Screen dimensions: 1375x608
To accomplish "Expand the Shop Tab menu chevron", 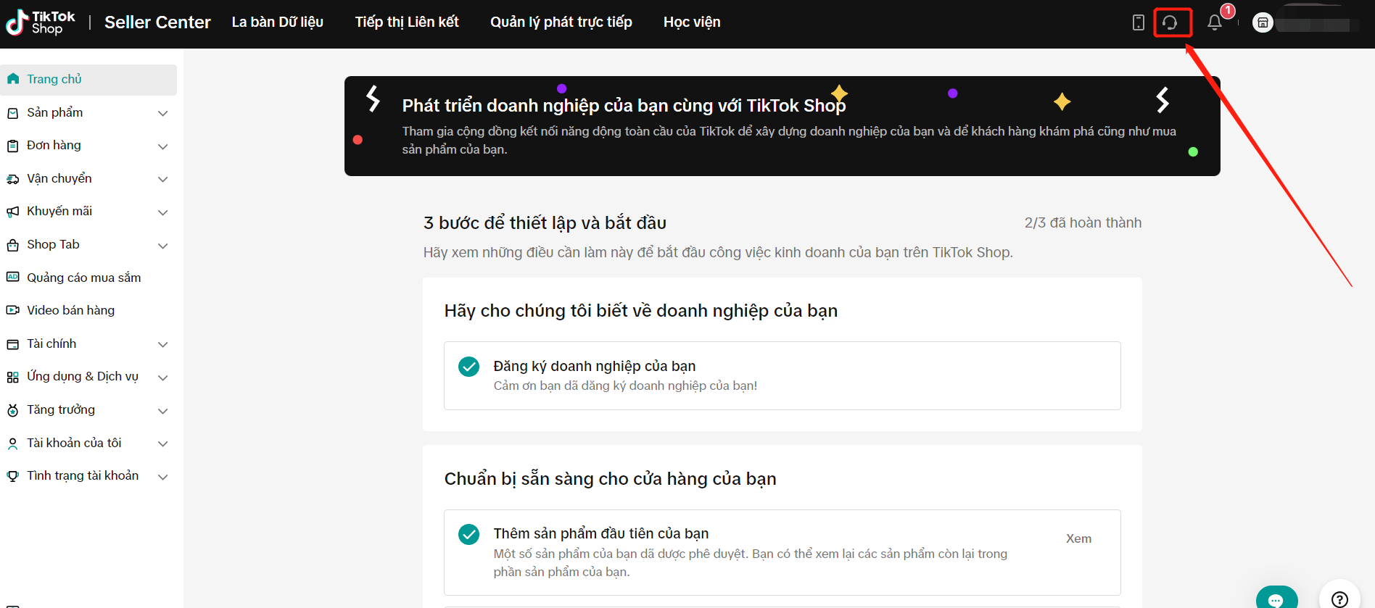I will tap(163, 246).
